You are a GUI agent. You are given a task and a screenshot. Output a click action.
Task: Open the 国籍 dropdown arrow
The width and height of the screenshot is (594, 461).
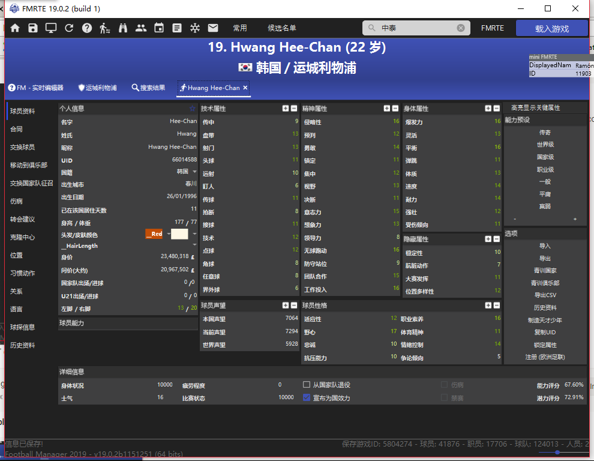coord(195,172)
